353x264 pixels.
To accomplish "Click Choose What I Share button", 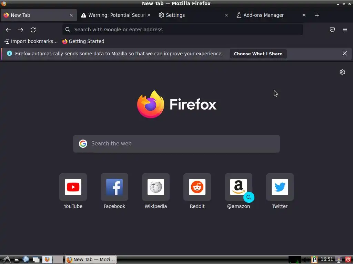I will [258, 54].
